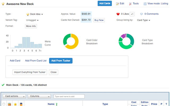Click the lightbulb icon next to Deck Idea
This screenshot has width=170, height=106.
(x=28, y=14)
